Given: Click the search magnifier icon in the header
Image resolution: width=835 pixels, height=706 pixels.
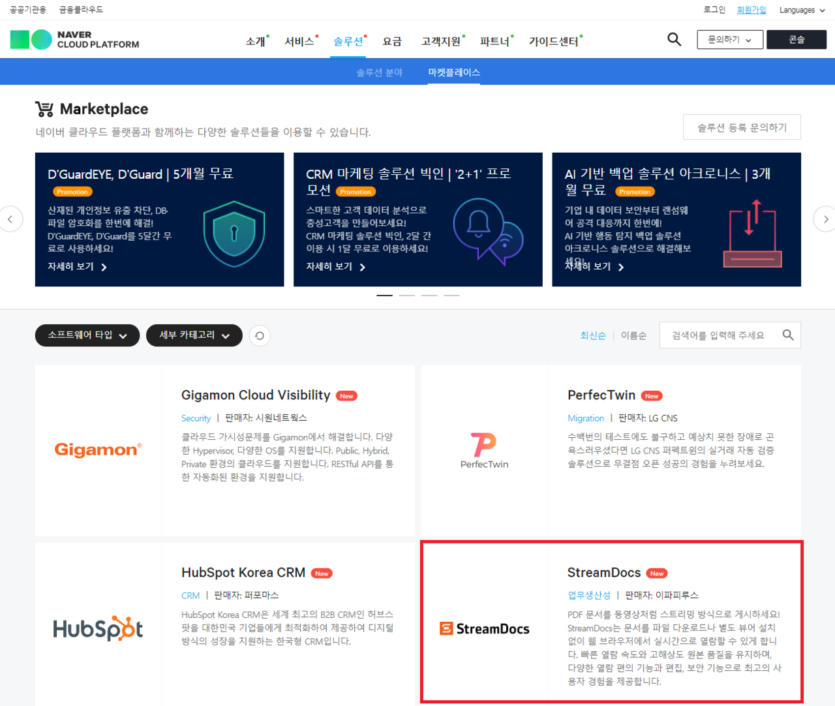Looking at the screenshot, I should pos(674,39).
